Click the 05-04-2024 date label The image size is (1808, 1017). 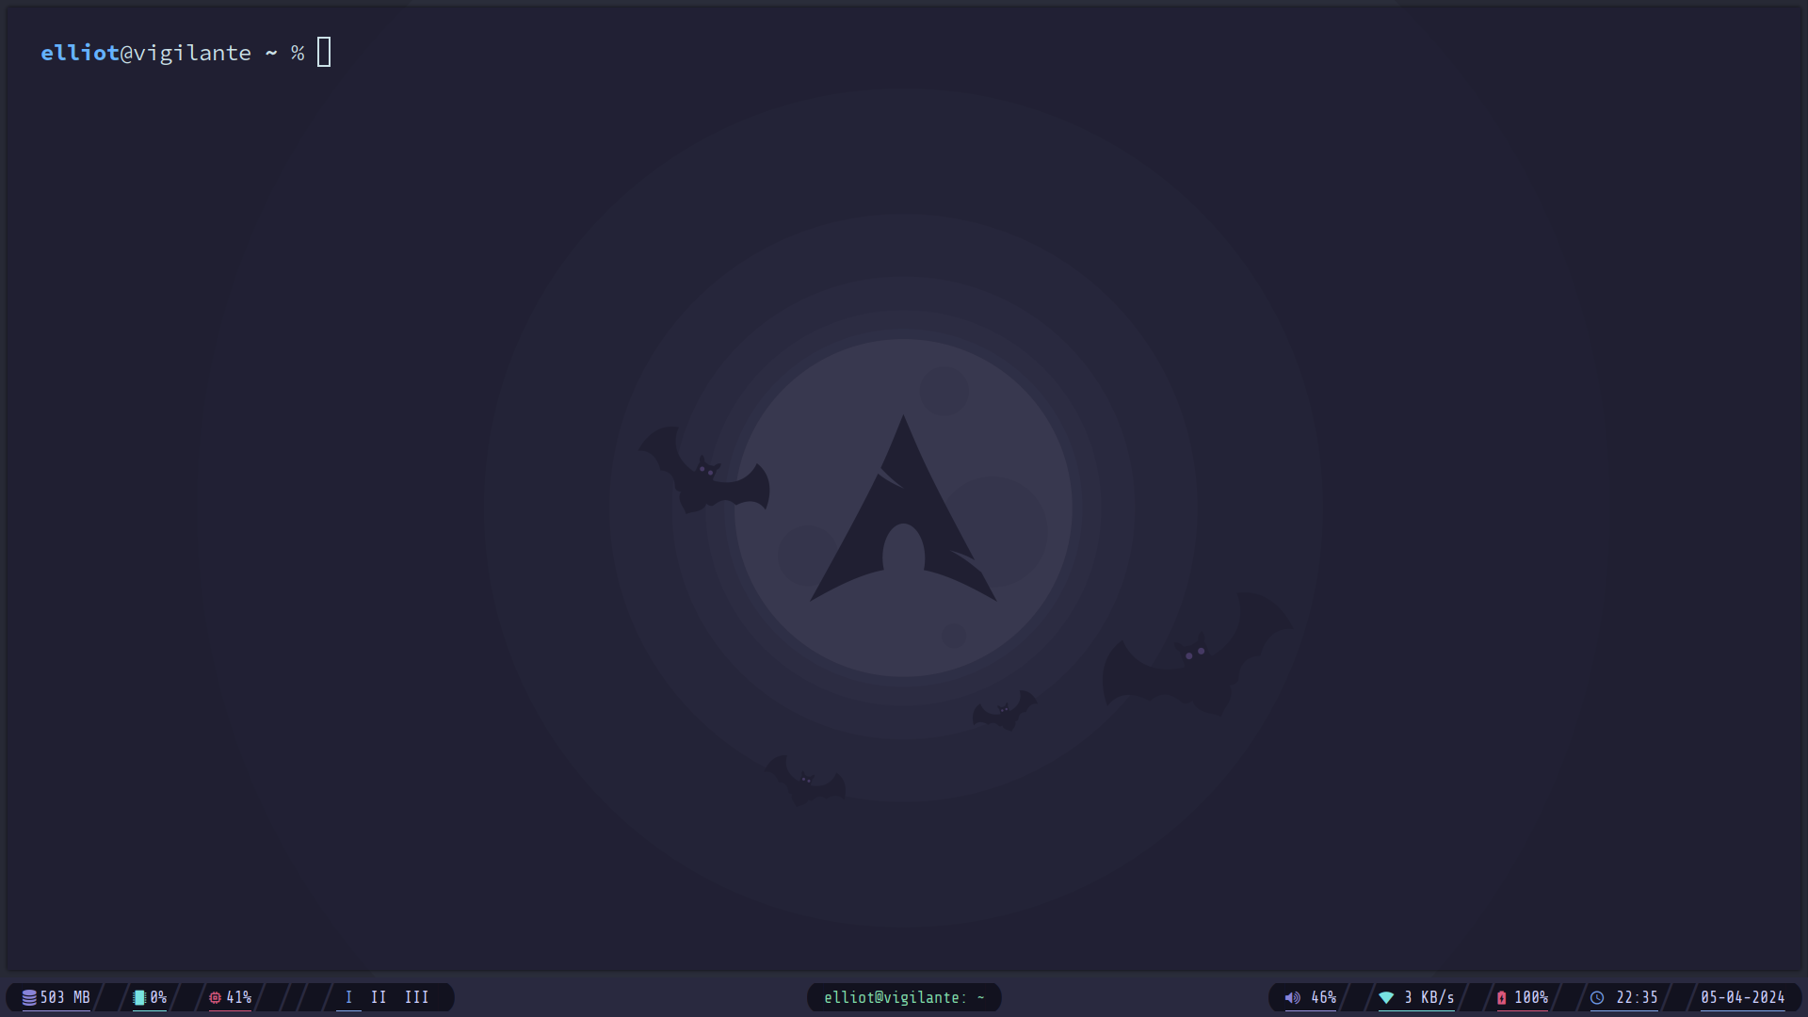1742,997
